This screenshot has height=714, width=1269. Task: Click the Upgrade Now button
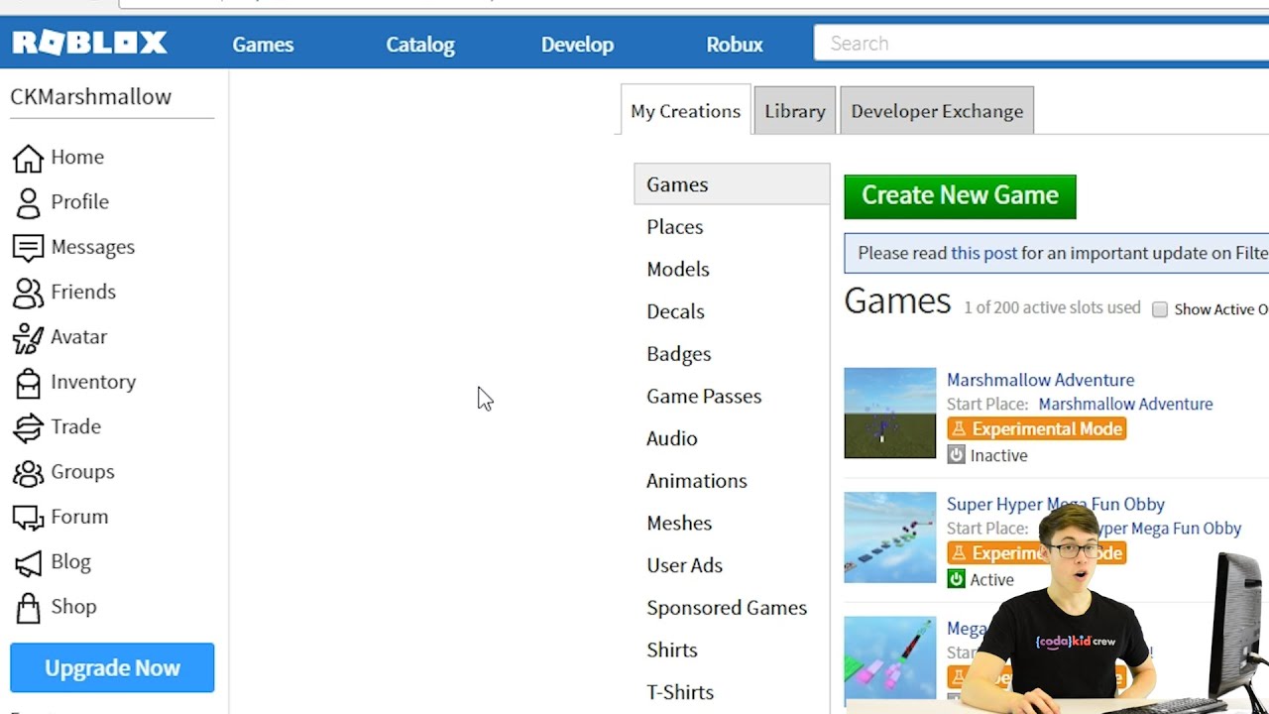(112, 667)
